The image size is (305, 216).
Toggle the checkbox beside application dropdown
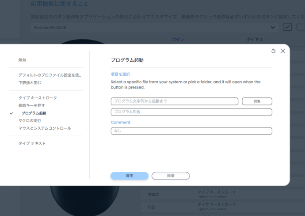click(287, 27)
